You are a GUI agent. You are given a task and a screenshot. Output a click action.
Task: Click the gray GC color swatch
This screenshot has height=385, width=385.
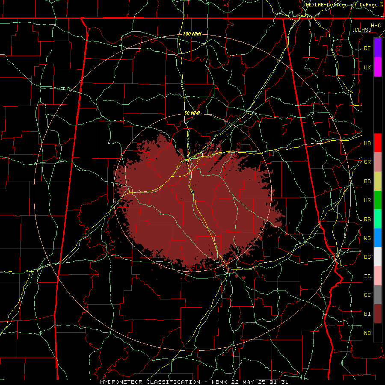tap(378, 295)
